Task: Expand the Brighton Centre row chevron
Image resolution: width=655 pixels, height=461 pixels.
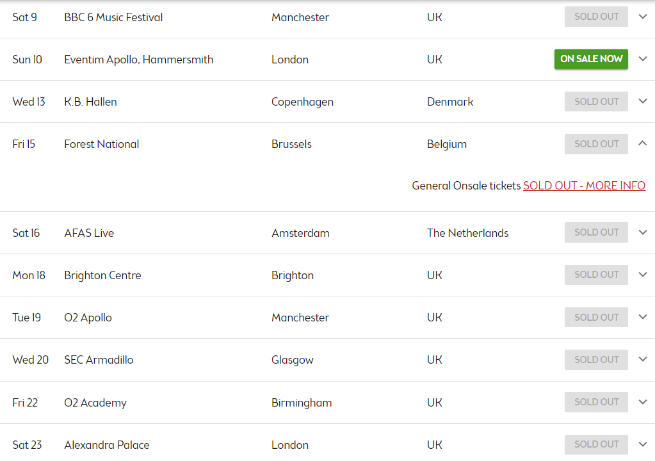Action: [643, 274]
